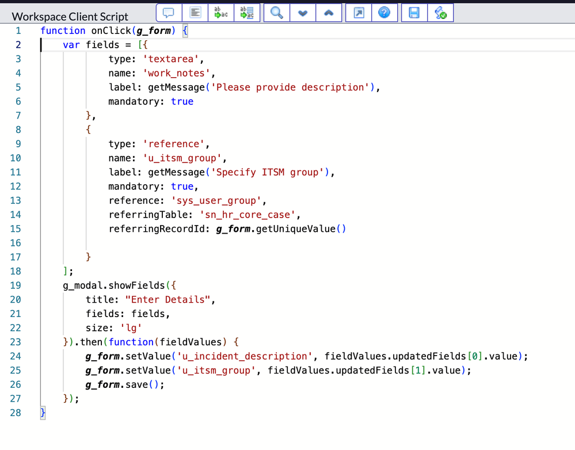Click line number 19 in the gutter
This screenshot has height=450, width=575.
(16, 285)
